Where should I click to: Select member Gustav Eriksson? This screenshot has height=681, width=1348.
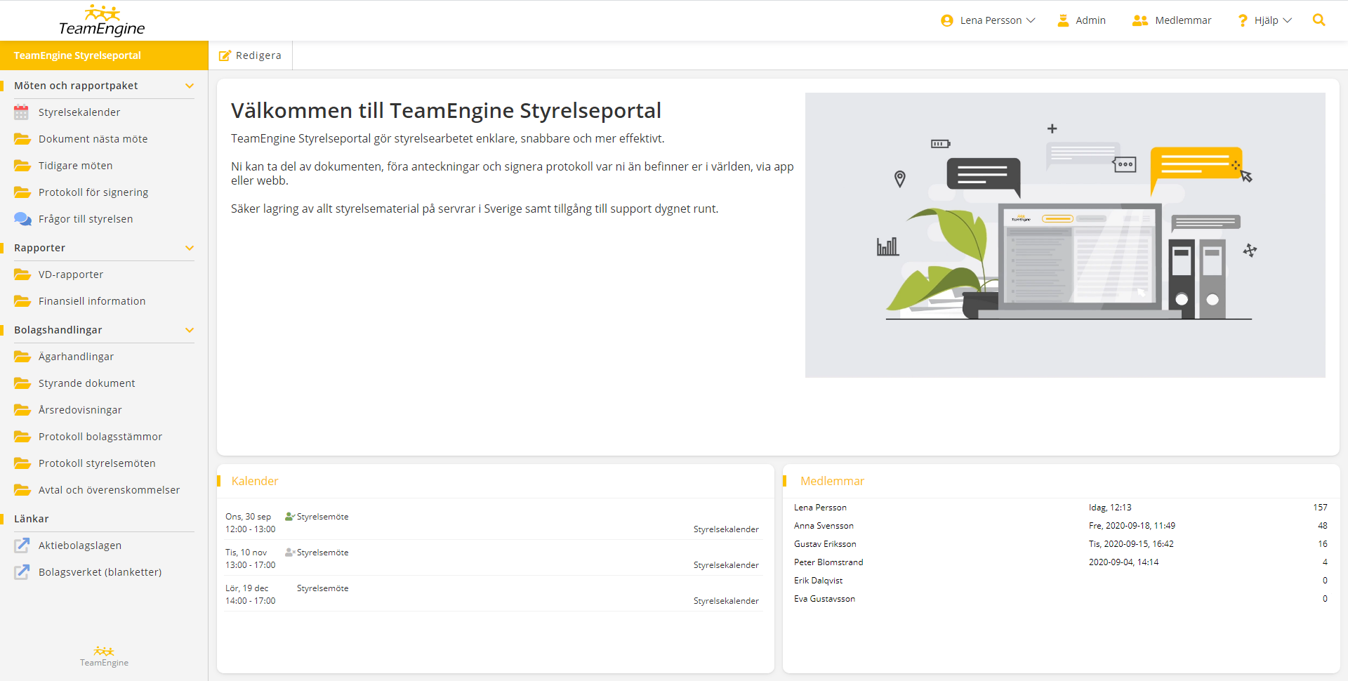coord(825,544)
